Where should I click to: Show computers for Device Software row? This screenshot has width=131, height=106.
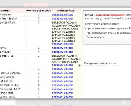(62, 73)
